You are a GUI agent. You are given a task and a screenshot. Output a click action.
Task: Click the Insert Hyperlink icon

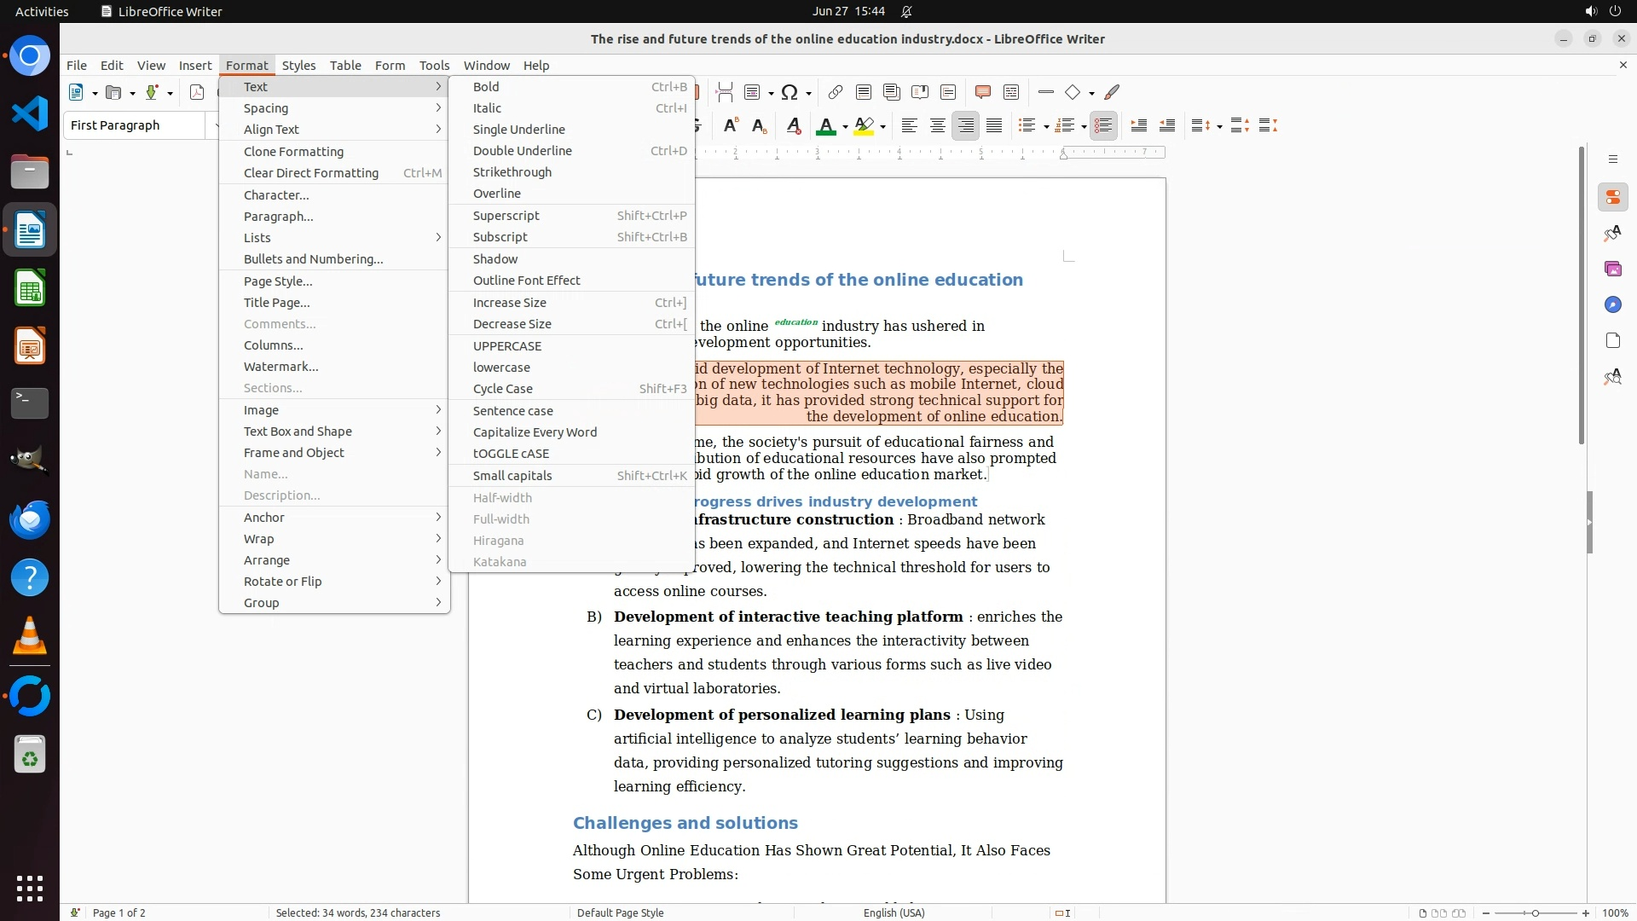click(x=835, y=92)
